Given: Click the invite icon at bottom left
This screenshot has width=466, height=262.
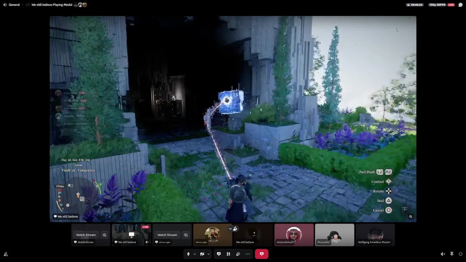Looking at the screenshot, I should coord(5,254).
